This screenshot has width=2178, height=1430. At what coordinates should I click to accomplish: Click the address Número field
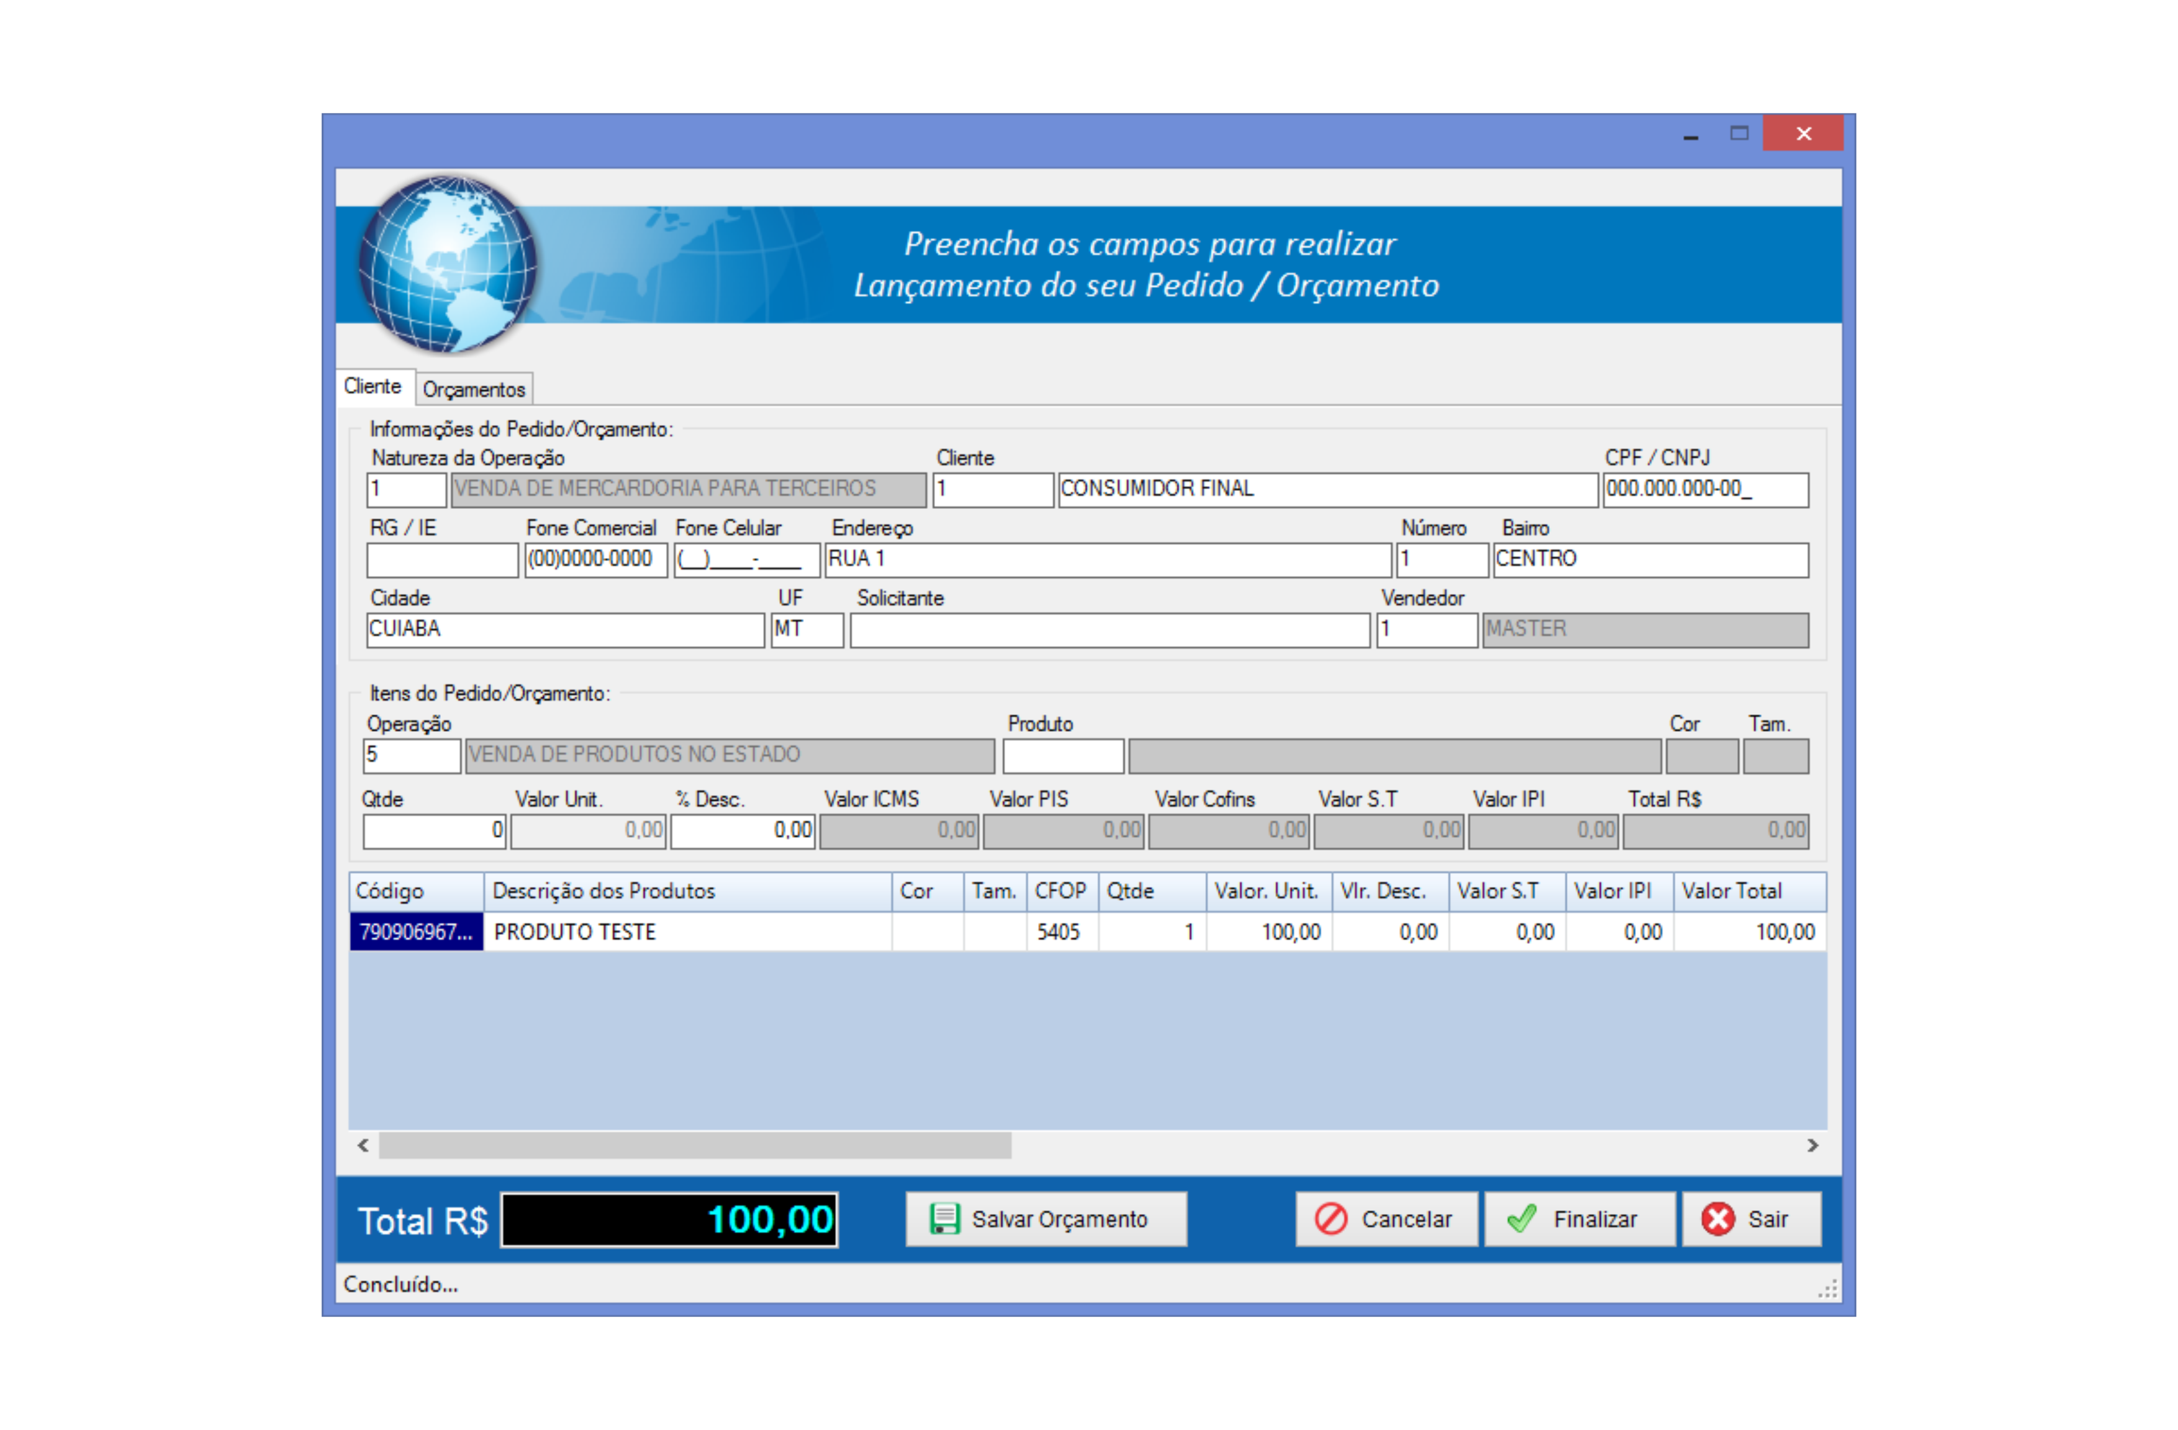point(1442,560)
